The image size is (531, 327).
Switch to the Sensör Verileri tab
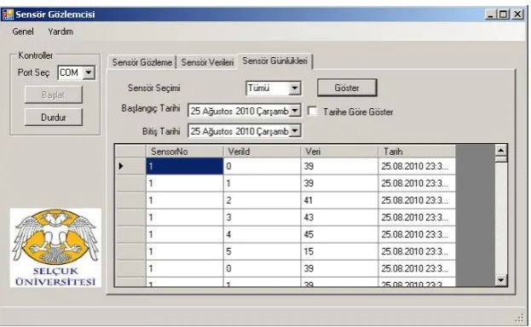207,62
